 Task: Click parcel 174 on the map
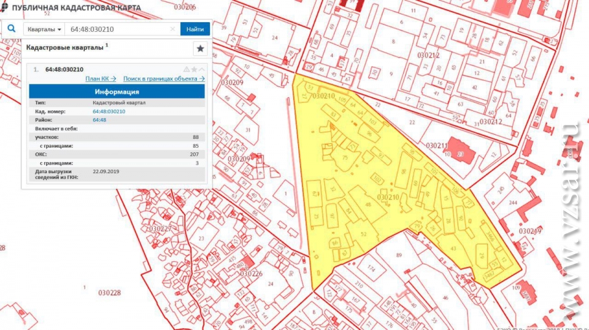click(371, 269)
